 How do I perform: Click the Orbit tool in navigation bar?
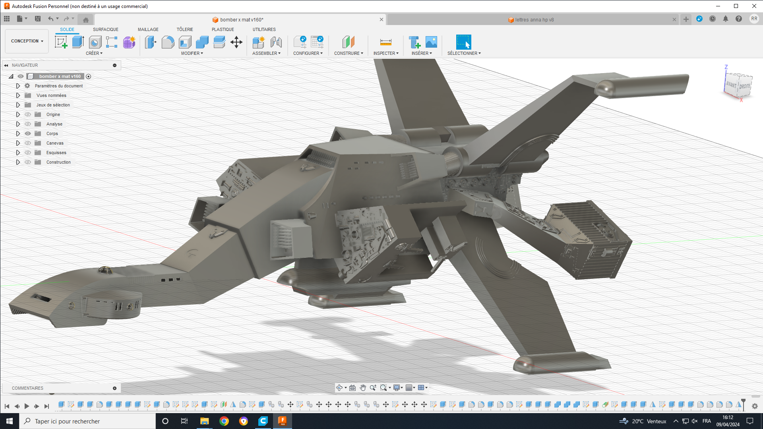[x=339, y=388]
